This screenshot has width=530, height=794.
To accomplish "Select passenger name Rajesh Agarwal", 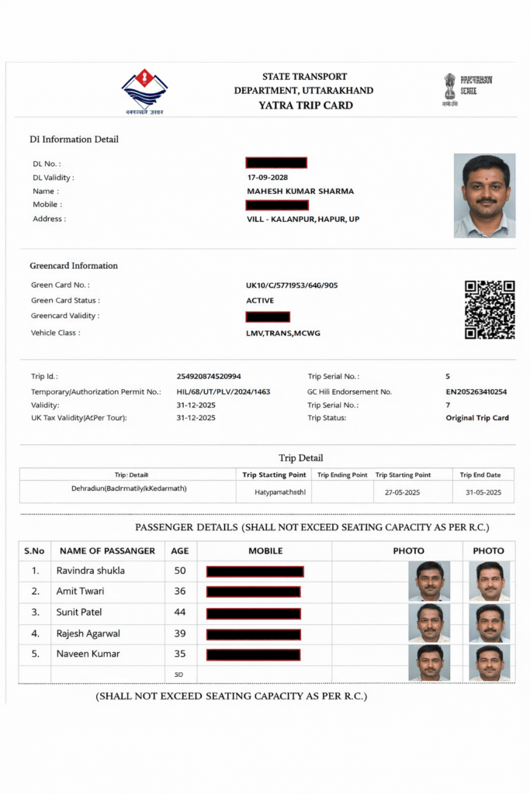I will pos(88,633).
